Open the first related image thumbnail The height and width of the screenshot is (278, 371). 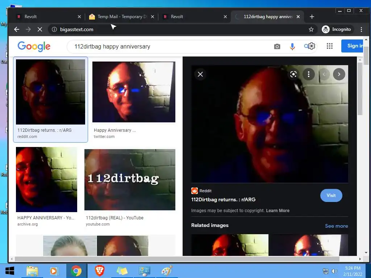230,245
